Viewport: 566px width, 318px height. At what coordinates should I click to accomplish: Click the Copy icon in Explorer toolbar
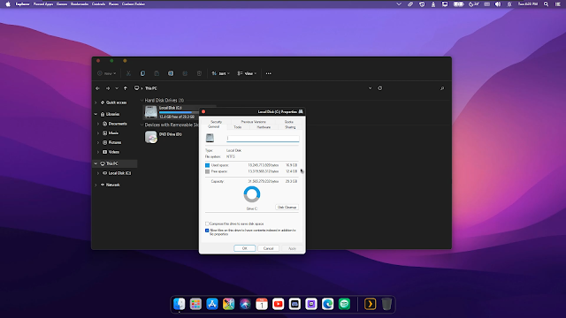(x=142, y=73)
